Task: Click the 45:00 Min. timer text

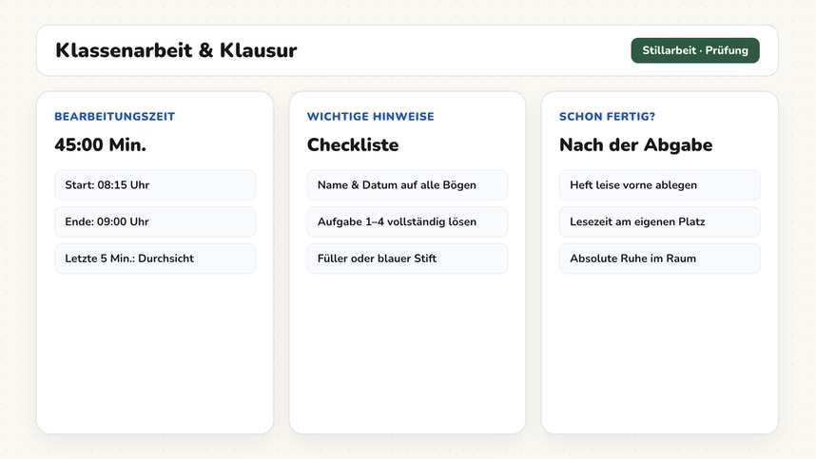Action: coord(100,144)
